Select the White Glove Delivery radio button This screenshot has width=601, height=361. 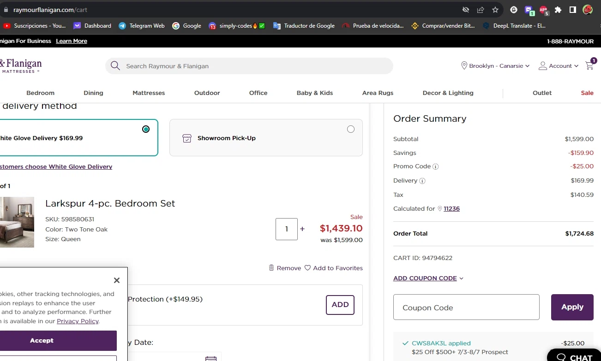(x=146, y=129)
